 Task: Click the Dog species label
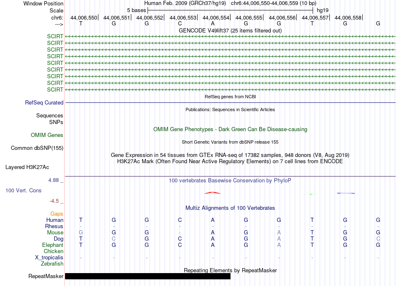point(58,239)
